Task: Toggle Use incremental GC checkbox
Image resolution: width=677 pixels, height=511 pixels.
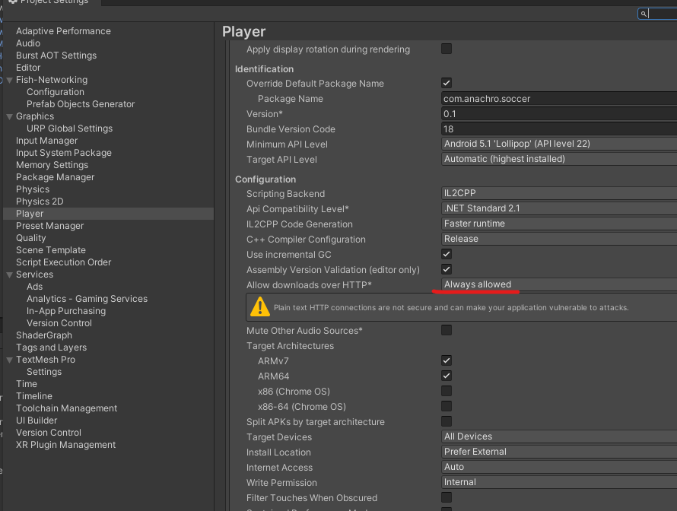Action: coord(447,254)
